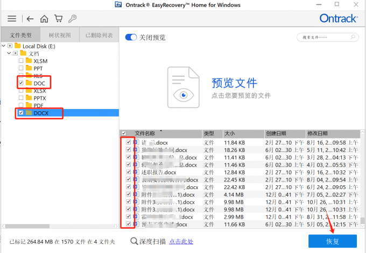Click the deep scan magnifier icon
Screen dimensions: 366x253
coord(134,241)
